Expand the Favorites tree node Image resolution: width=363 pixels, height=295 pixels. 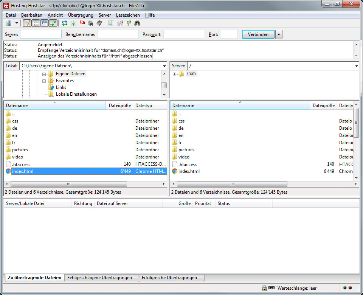[x=44, y=81]
